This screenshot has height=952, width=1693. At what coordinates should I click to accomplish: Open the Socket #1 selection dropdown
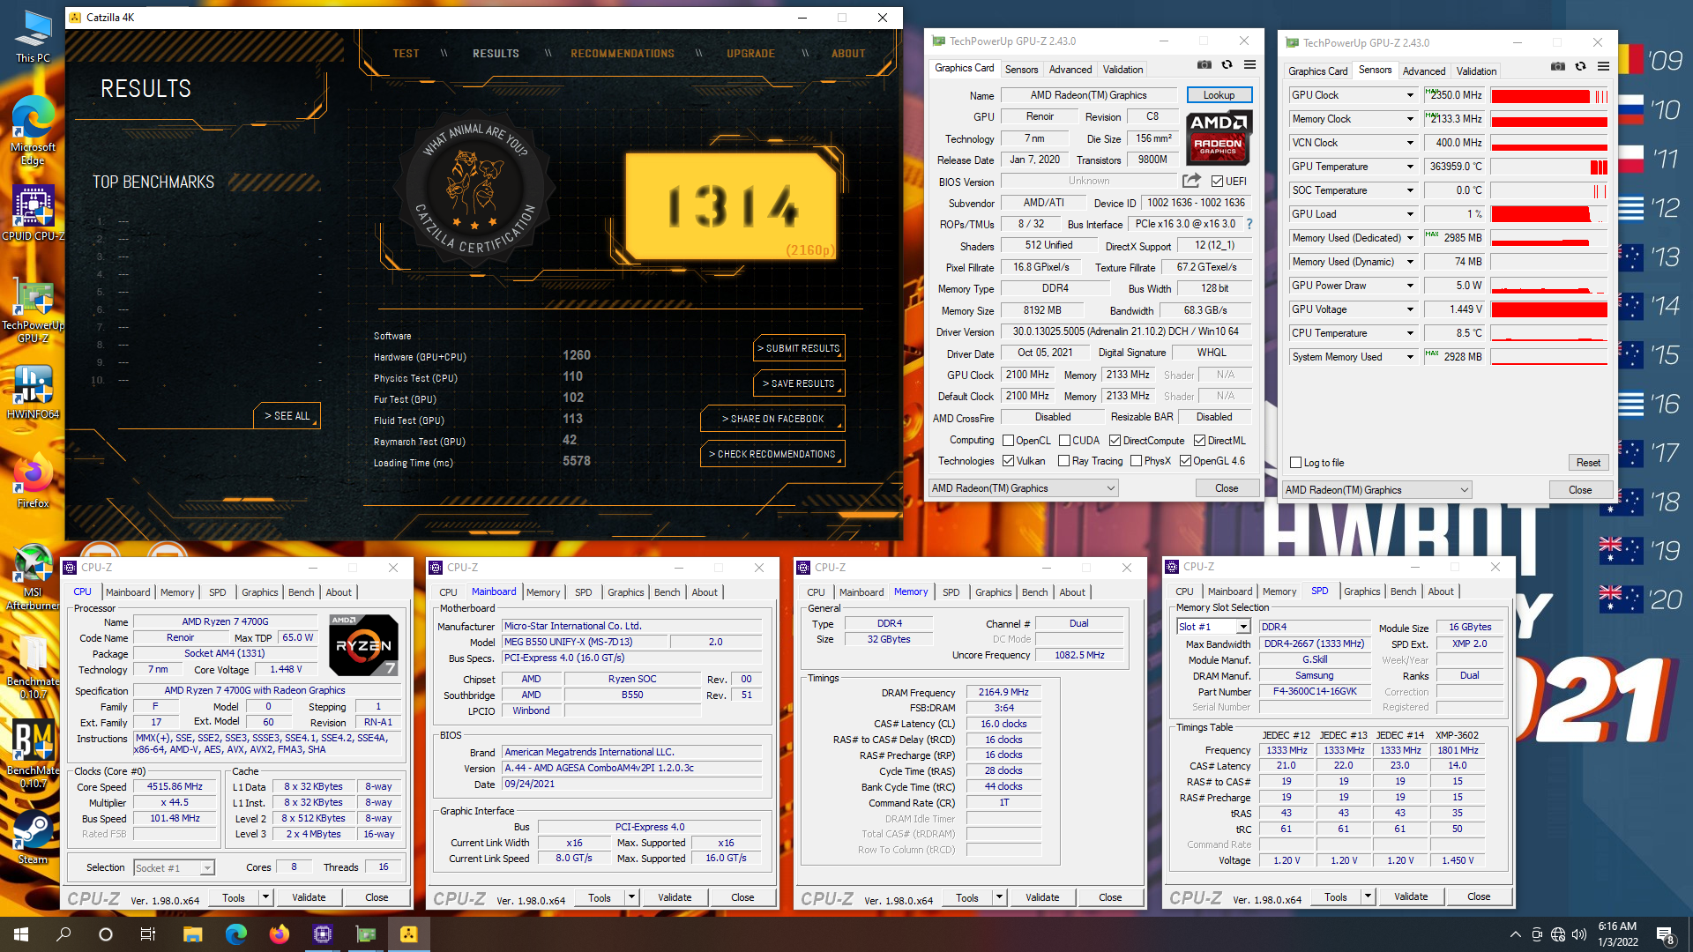click(174, 868)
